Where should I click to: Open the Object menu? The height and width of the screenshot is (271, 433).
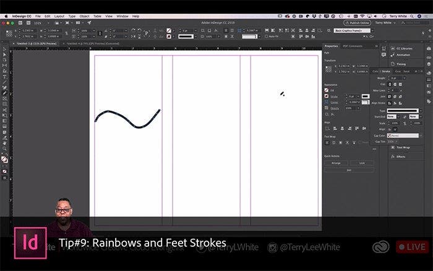click(84, 16)
